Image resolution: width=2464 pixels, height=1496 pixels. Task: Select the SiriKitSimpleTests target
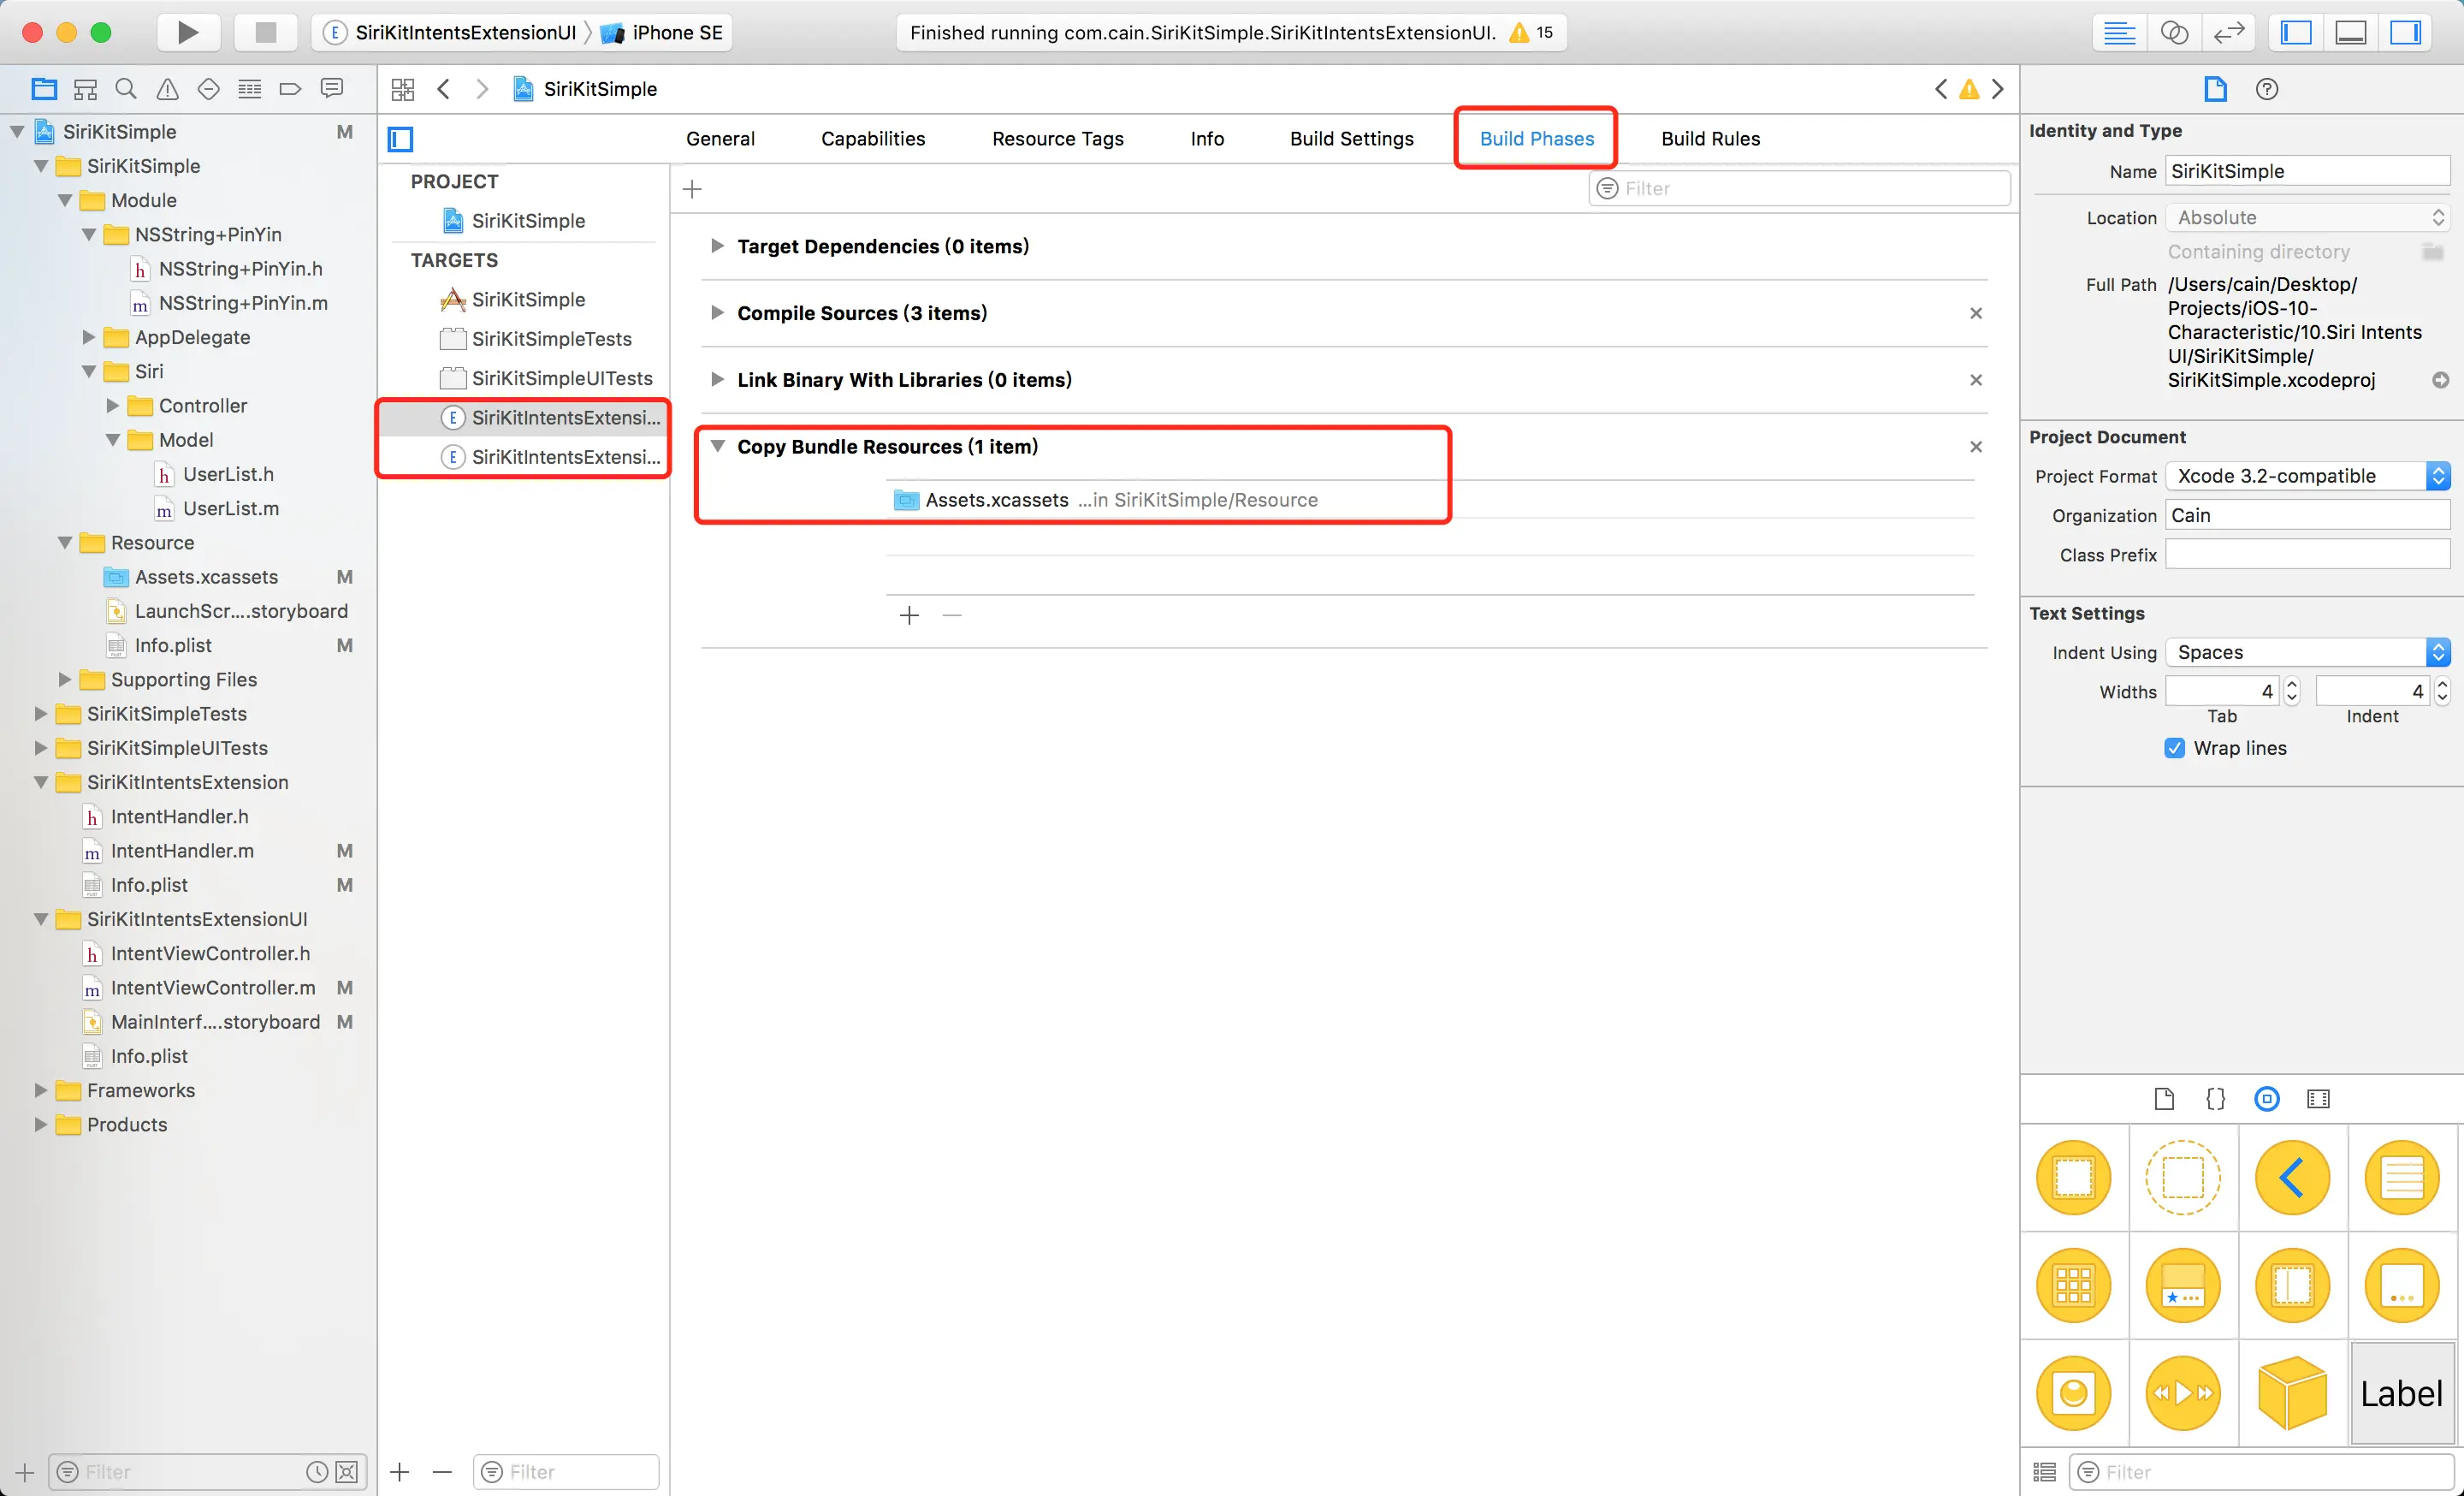(x=551, y=339)
